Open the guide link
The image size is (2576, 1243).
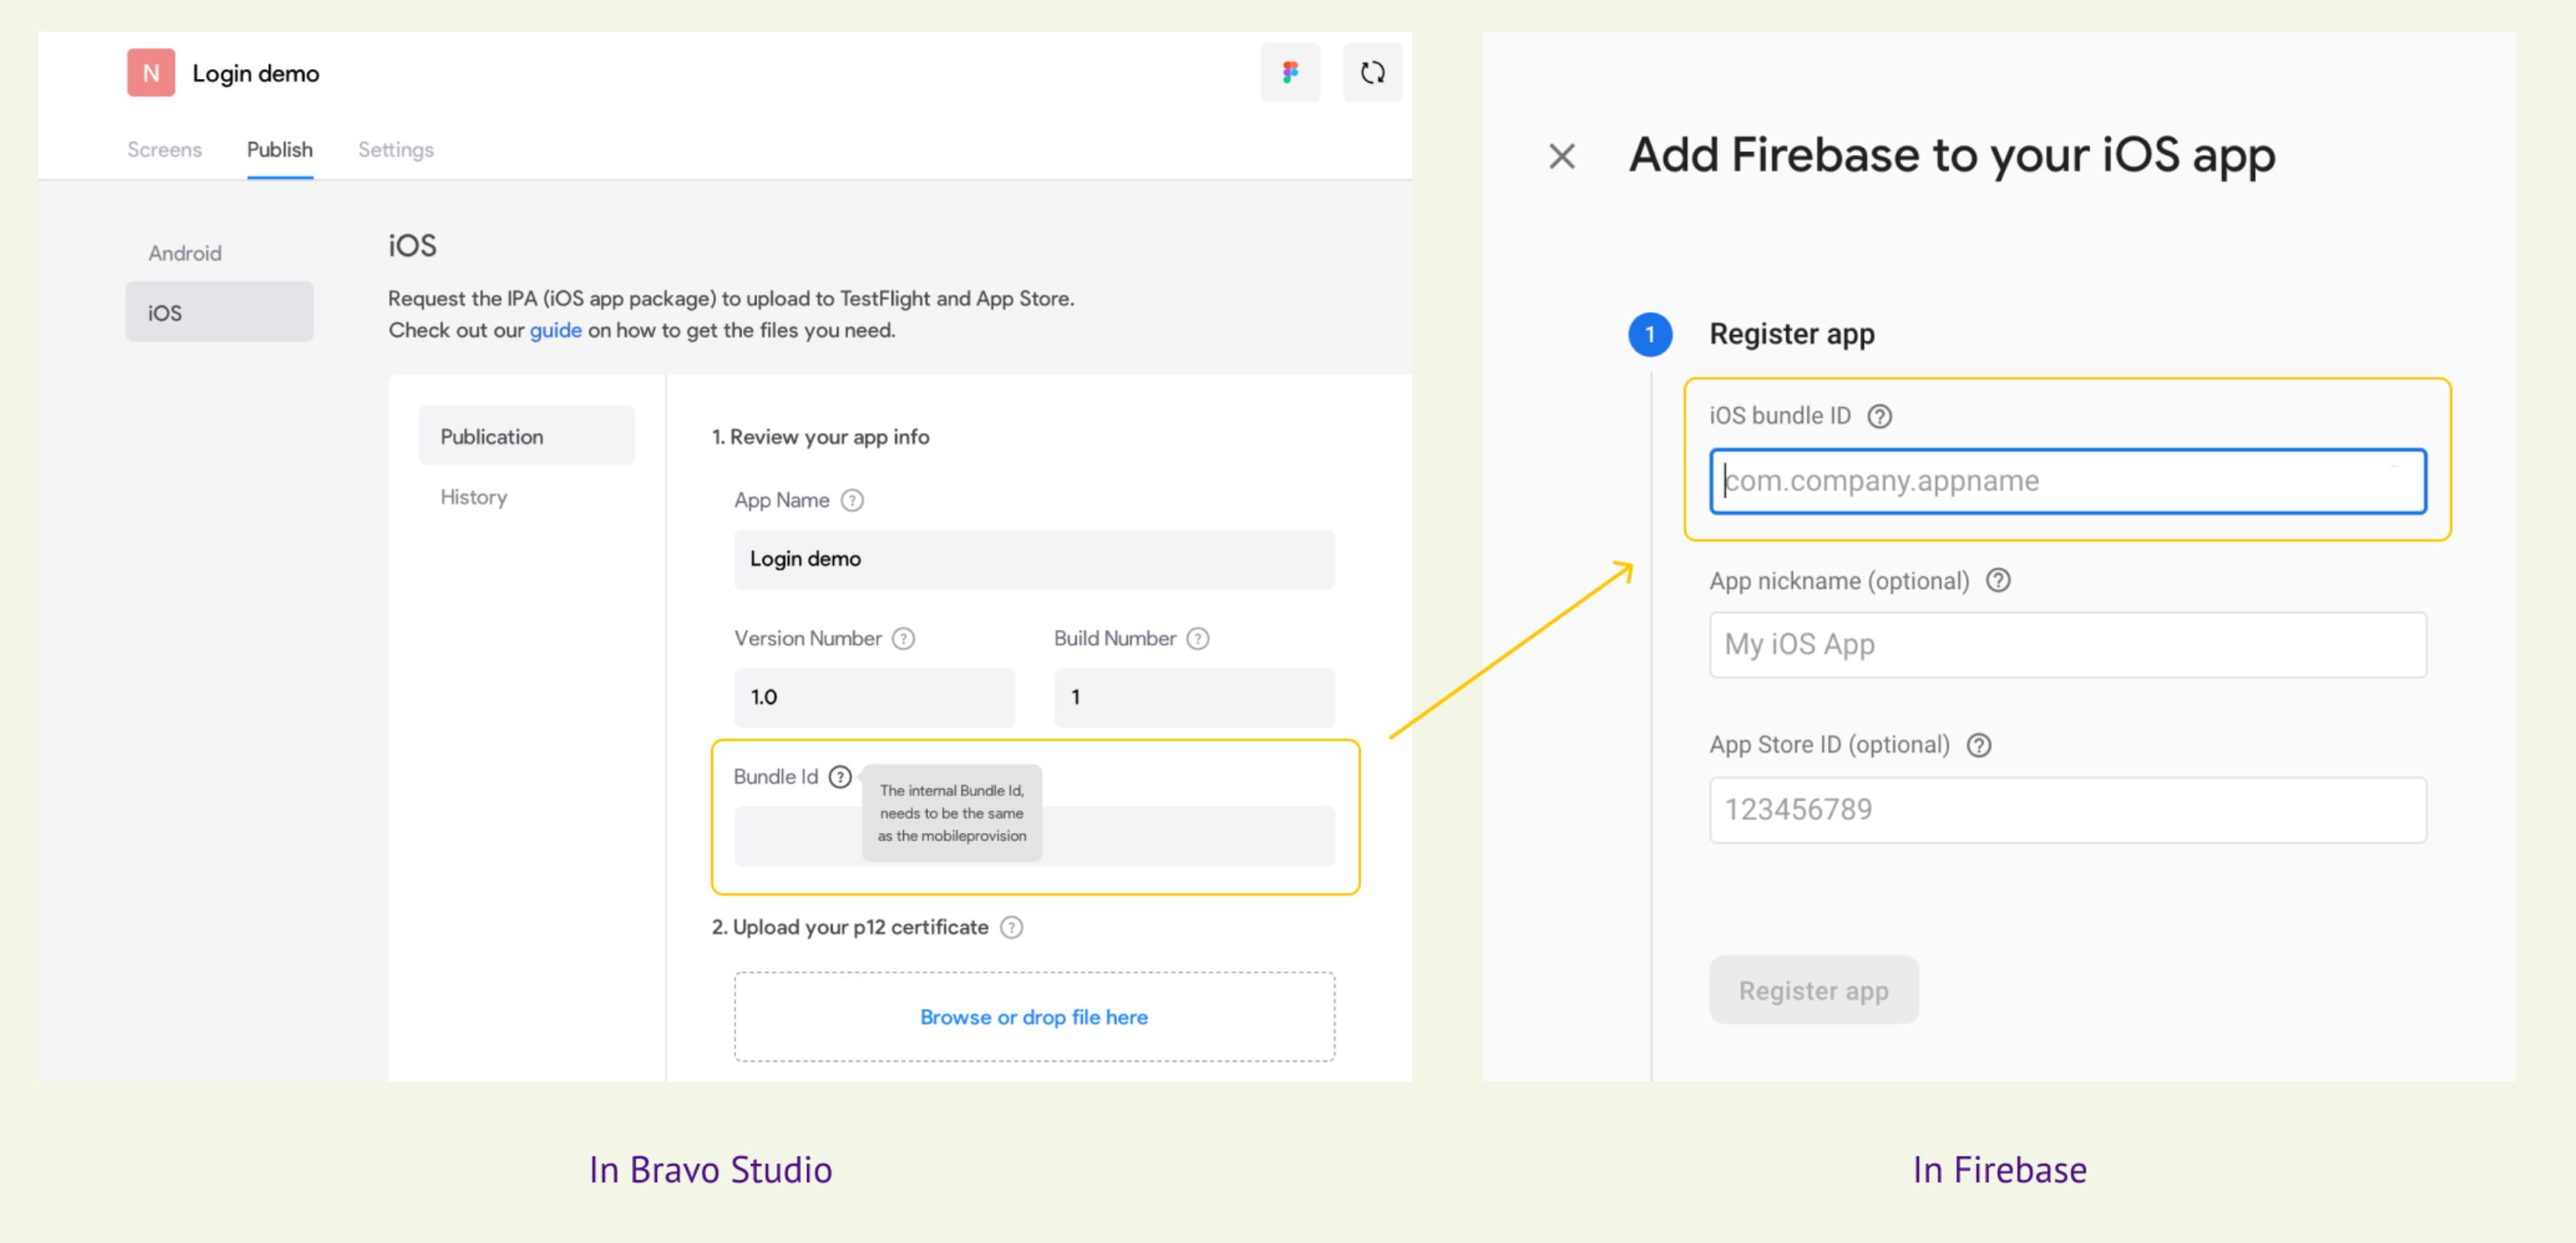555,329
